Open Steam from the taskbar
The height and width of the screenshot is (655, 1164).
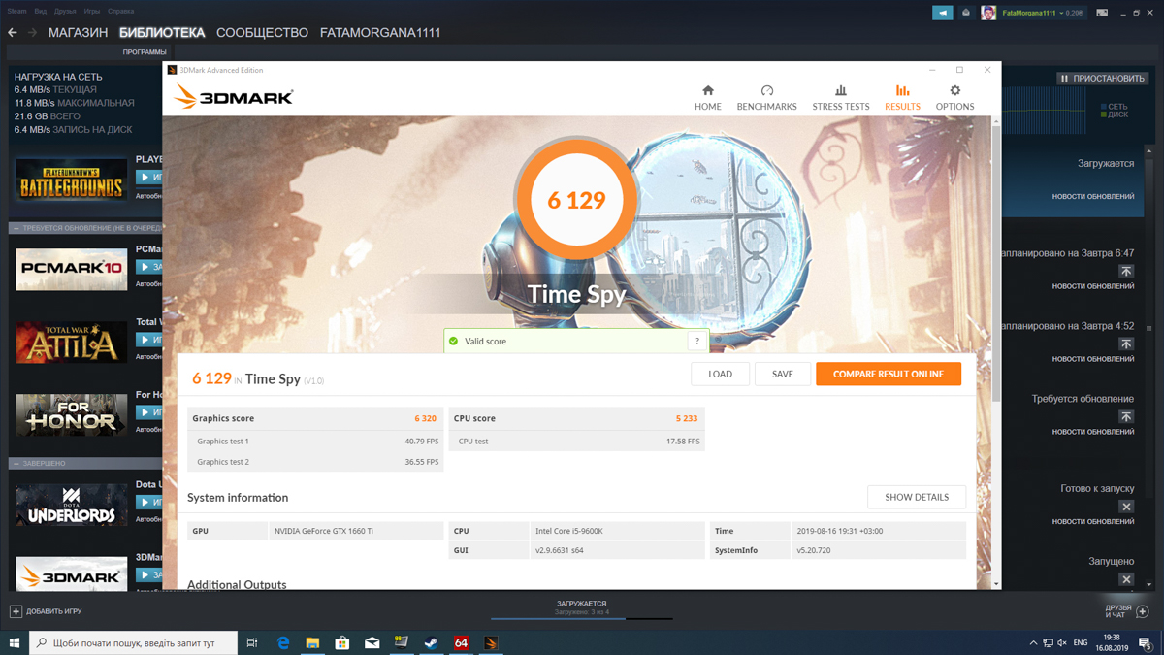click(x=431, y=642)
